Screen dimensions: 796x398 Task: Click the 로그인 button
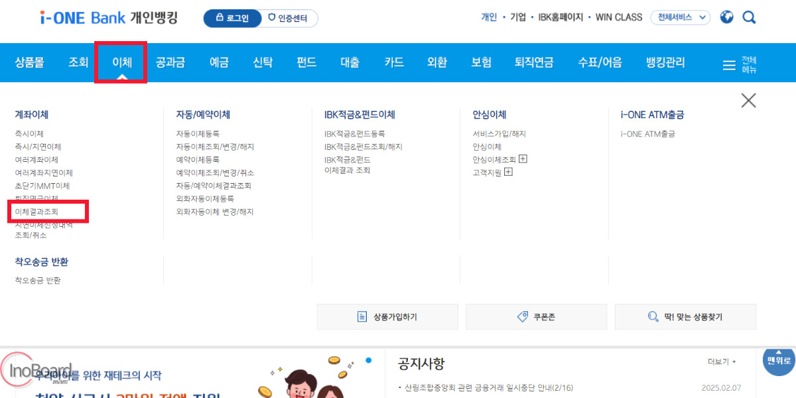[x=233, y=19]
